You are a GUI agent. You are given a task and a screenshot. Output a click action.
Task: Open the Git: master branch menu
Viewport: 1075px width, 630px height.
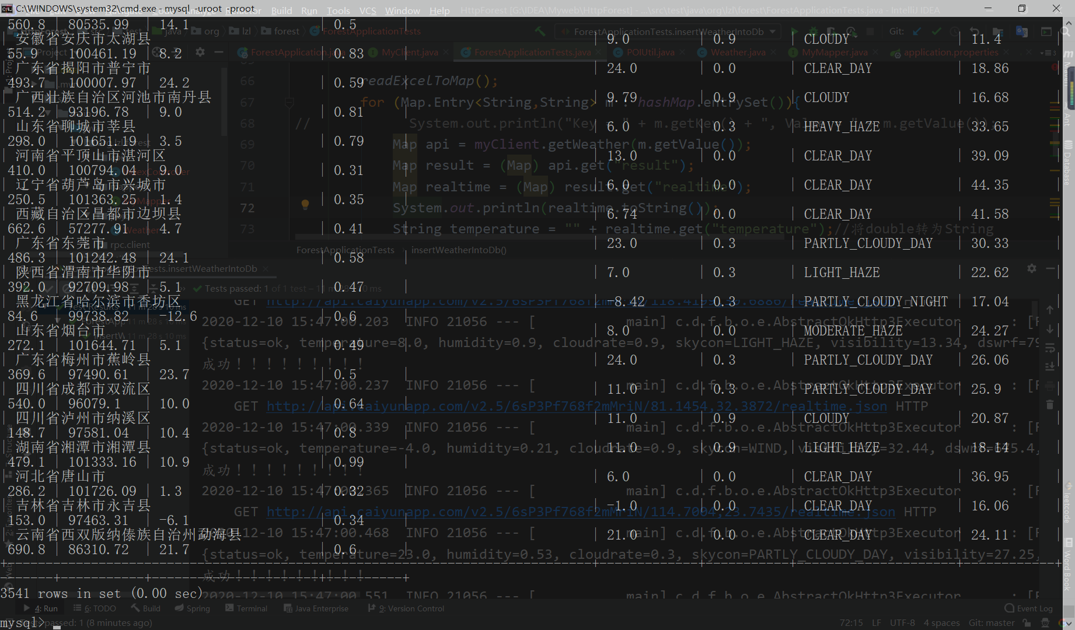tap(992, 623)
